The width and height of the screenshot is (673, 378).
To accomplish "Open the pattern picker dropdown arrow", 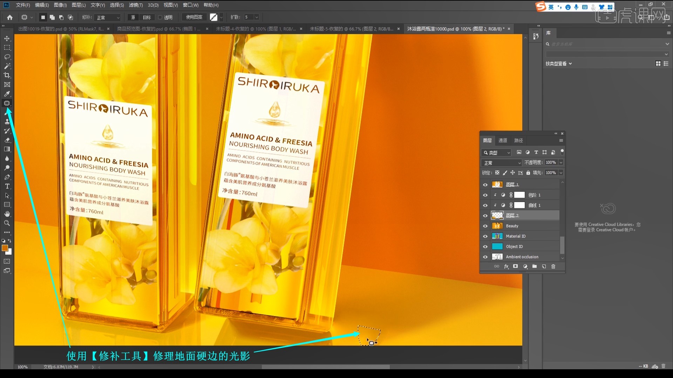I will point(221,17).
